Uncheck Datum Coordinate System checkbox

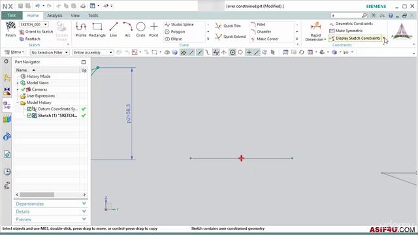tap(29, 109)
